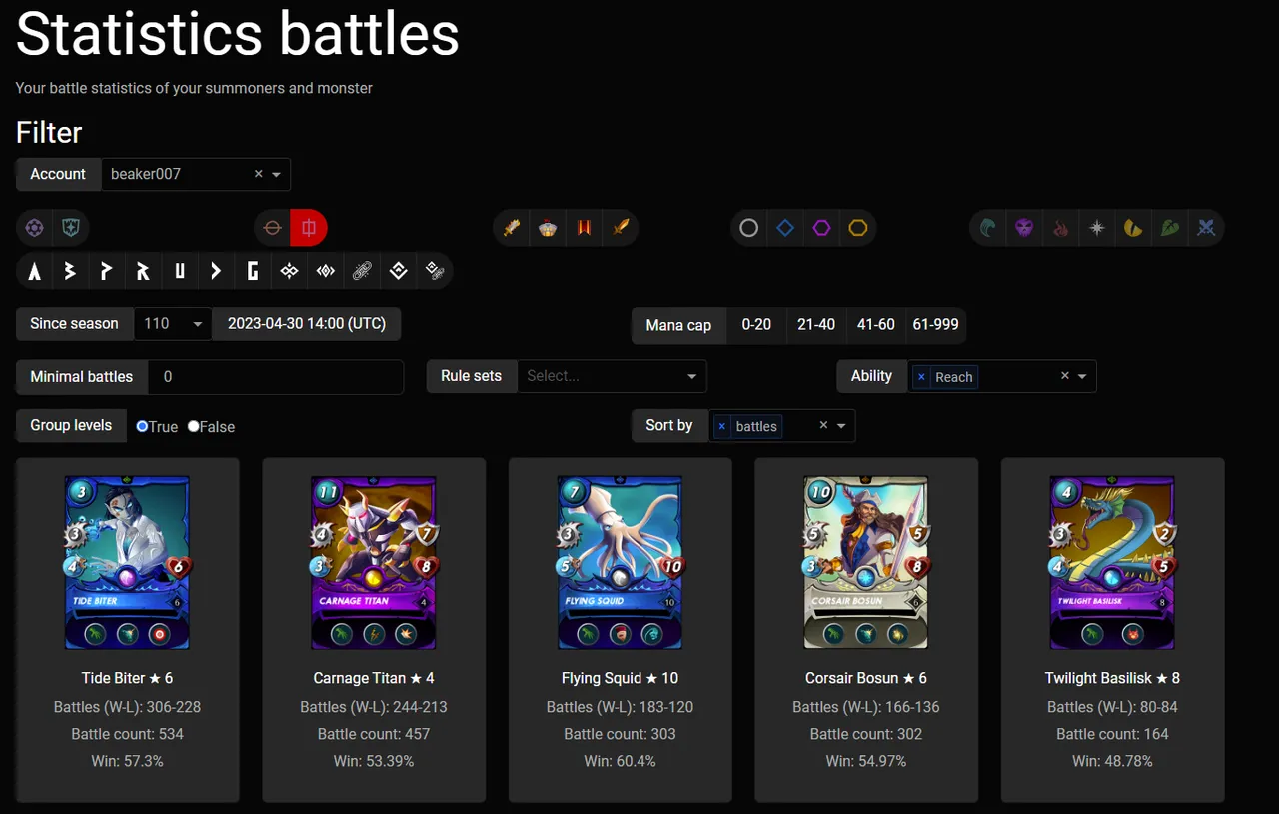Click the Group levels label

[x=71, y=425]
